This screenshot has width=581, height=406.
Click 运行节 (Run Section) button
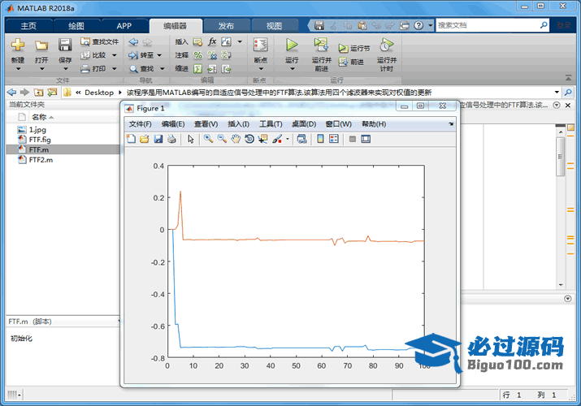coord(353,48)
